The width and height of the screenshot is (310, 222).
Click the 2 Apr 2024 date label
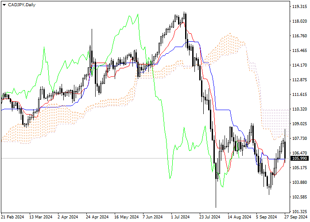(68, 217)
